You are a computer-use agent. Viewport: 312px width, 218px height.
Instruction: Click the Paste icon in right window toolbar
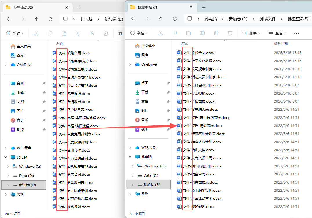[188, 33]
